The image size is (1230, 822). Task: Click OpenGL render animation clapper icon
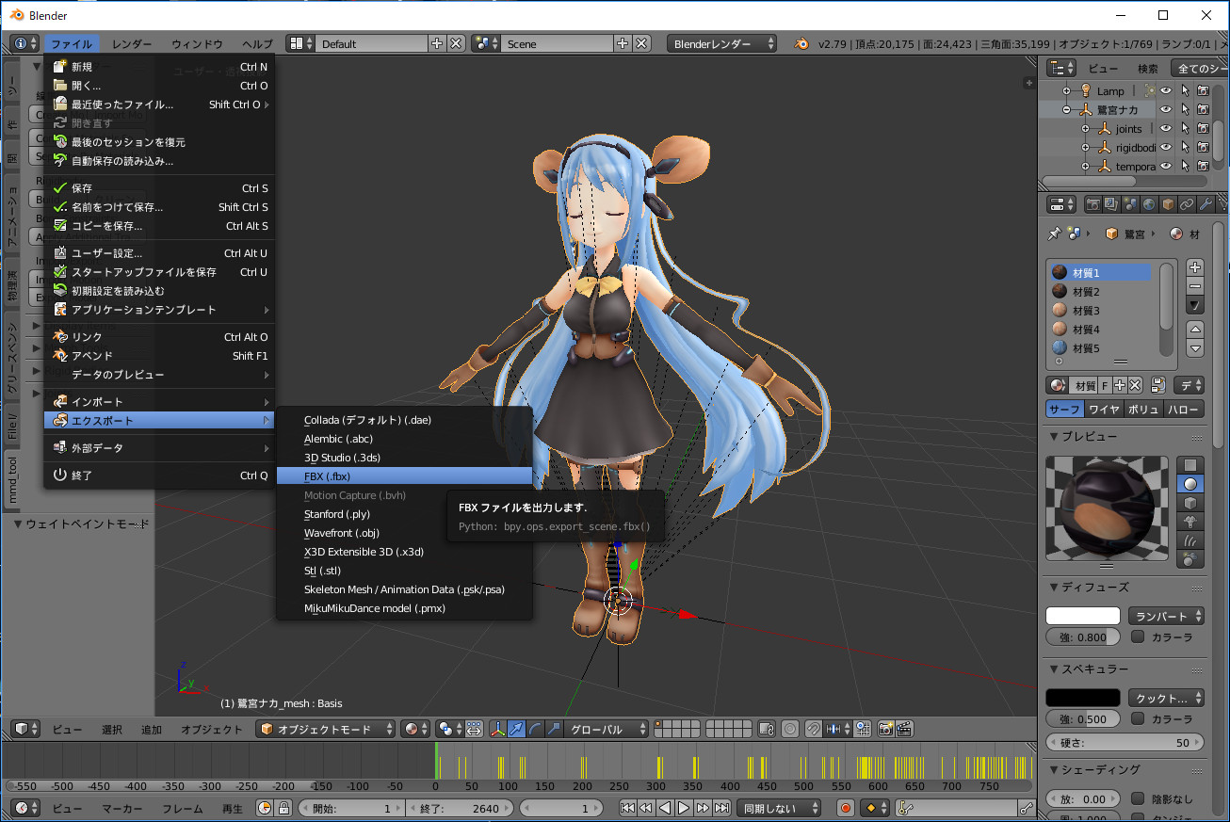coord(904,729)
